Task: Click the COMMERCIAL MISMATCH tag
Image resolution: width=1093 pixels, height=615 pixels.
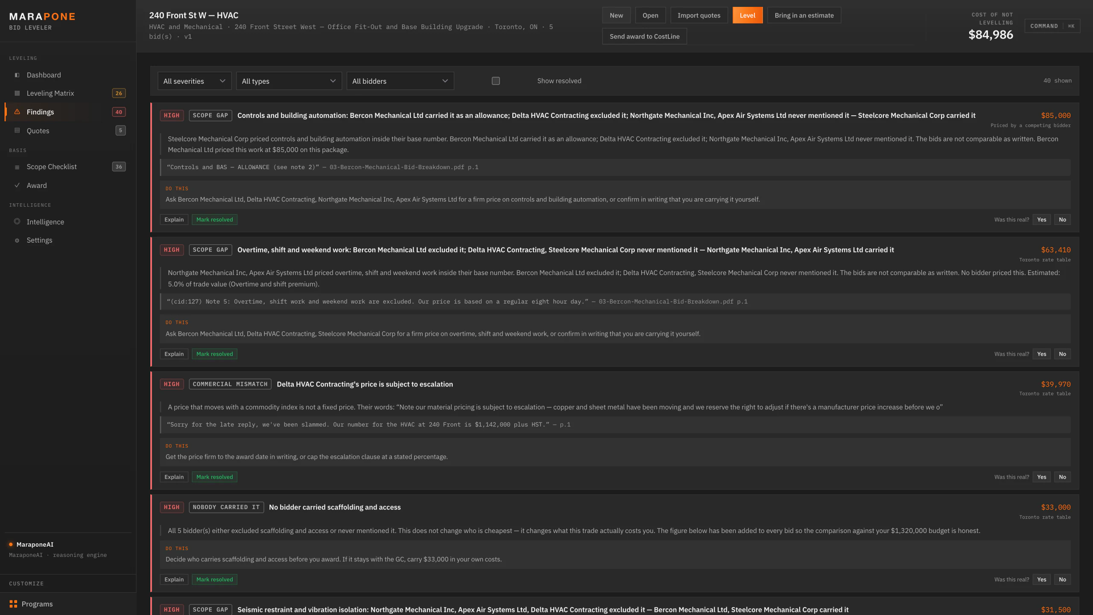Action: click(230, 384)
